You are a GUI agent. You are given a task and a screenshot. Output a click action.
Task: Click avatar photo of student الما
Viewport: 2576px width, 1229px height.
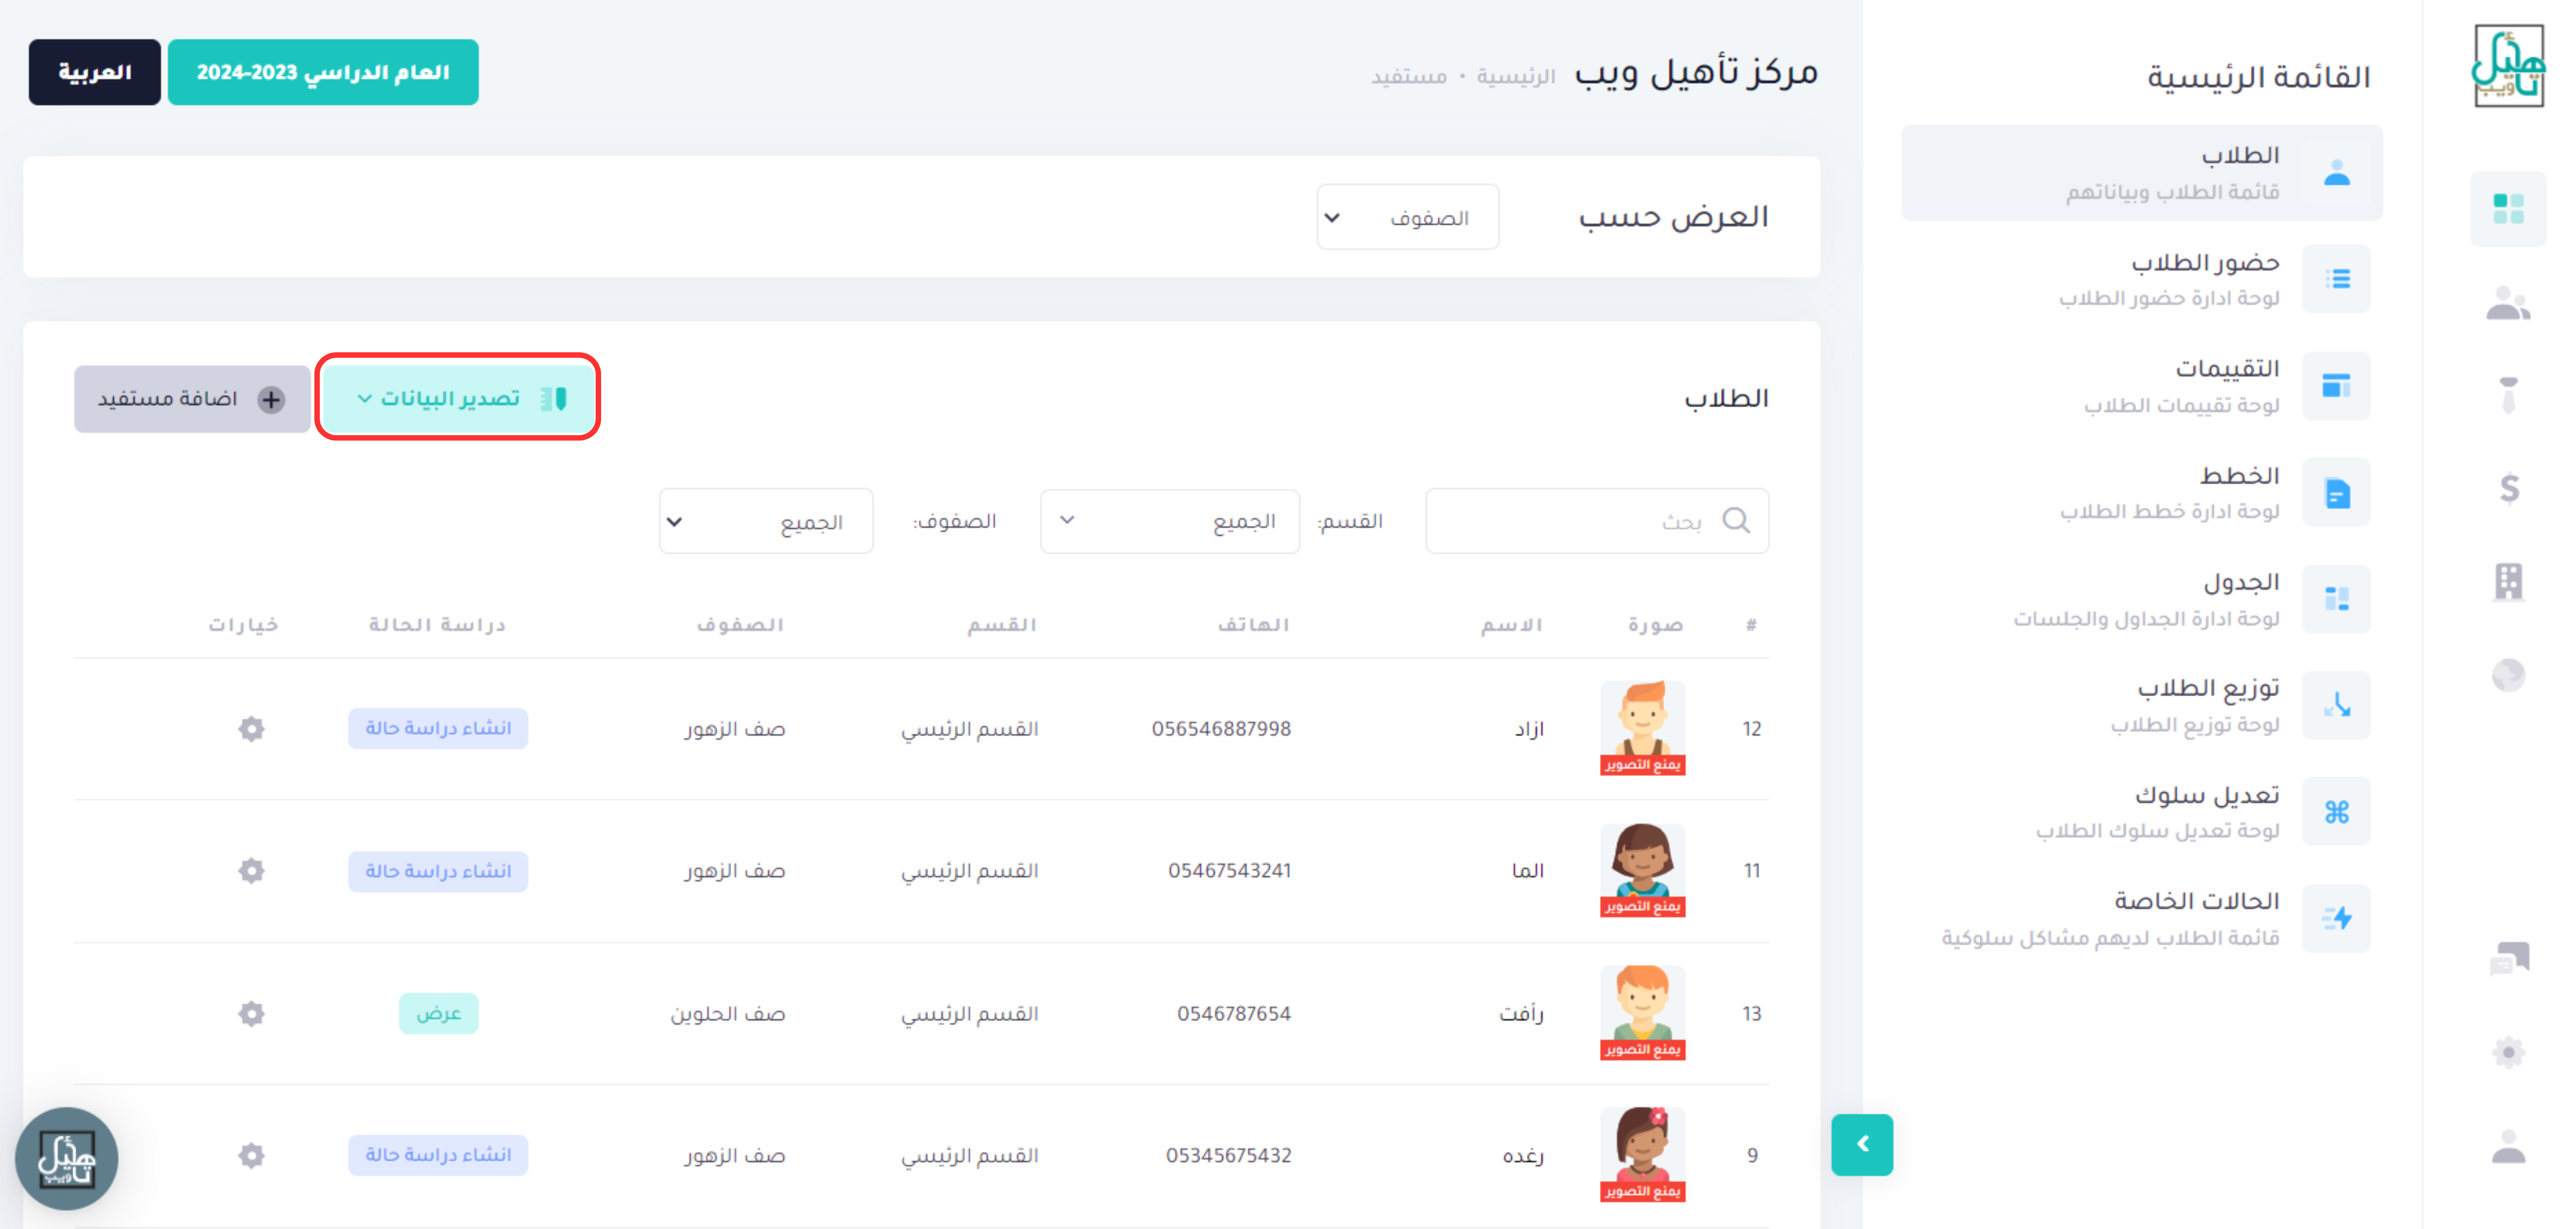tap(1642, 870)
